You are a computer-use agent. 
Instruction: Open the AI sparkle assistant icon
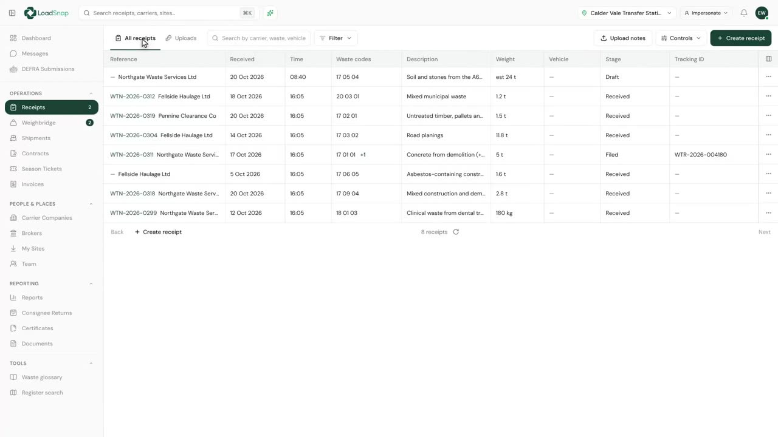point(270,13)
